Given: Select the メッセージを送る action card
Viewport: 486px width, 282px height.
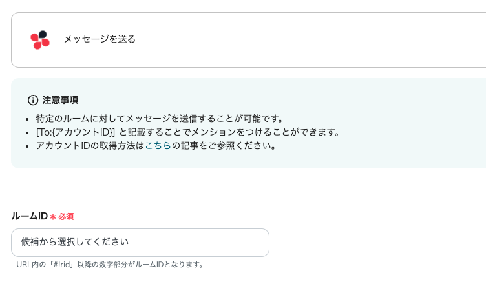Looking at the screenshot, I should [259, 40].
